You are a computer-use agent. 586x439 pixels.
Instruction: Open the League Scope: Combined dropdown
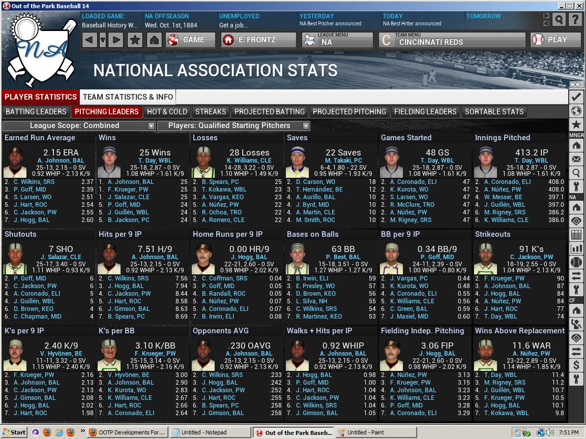pos(79,126)
